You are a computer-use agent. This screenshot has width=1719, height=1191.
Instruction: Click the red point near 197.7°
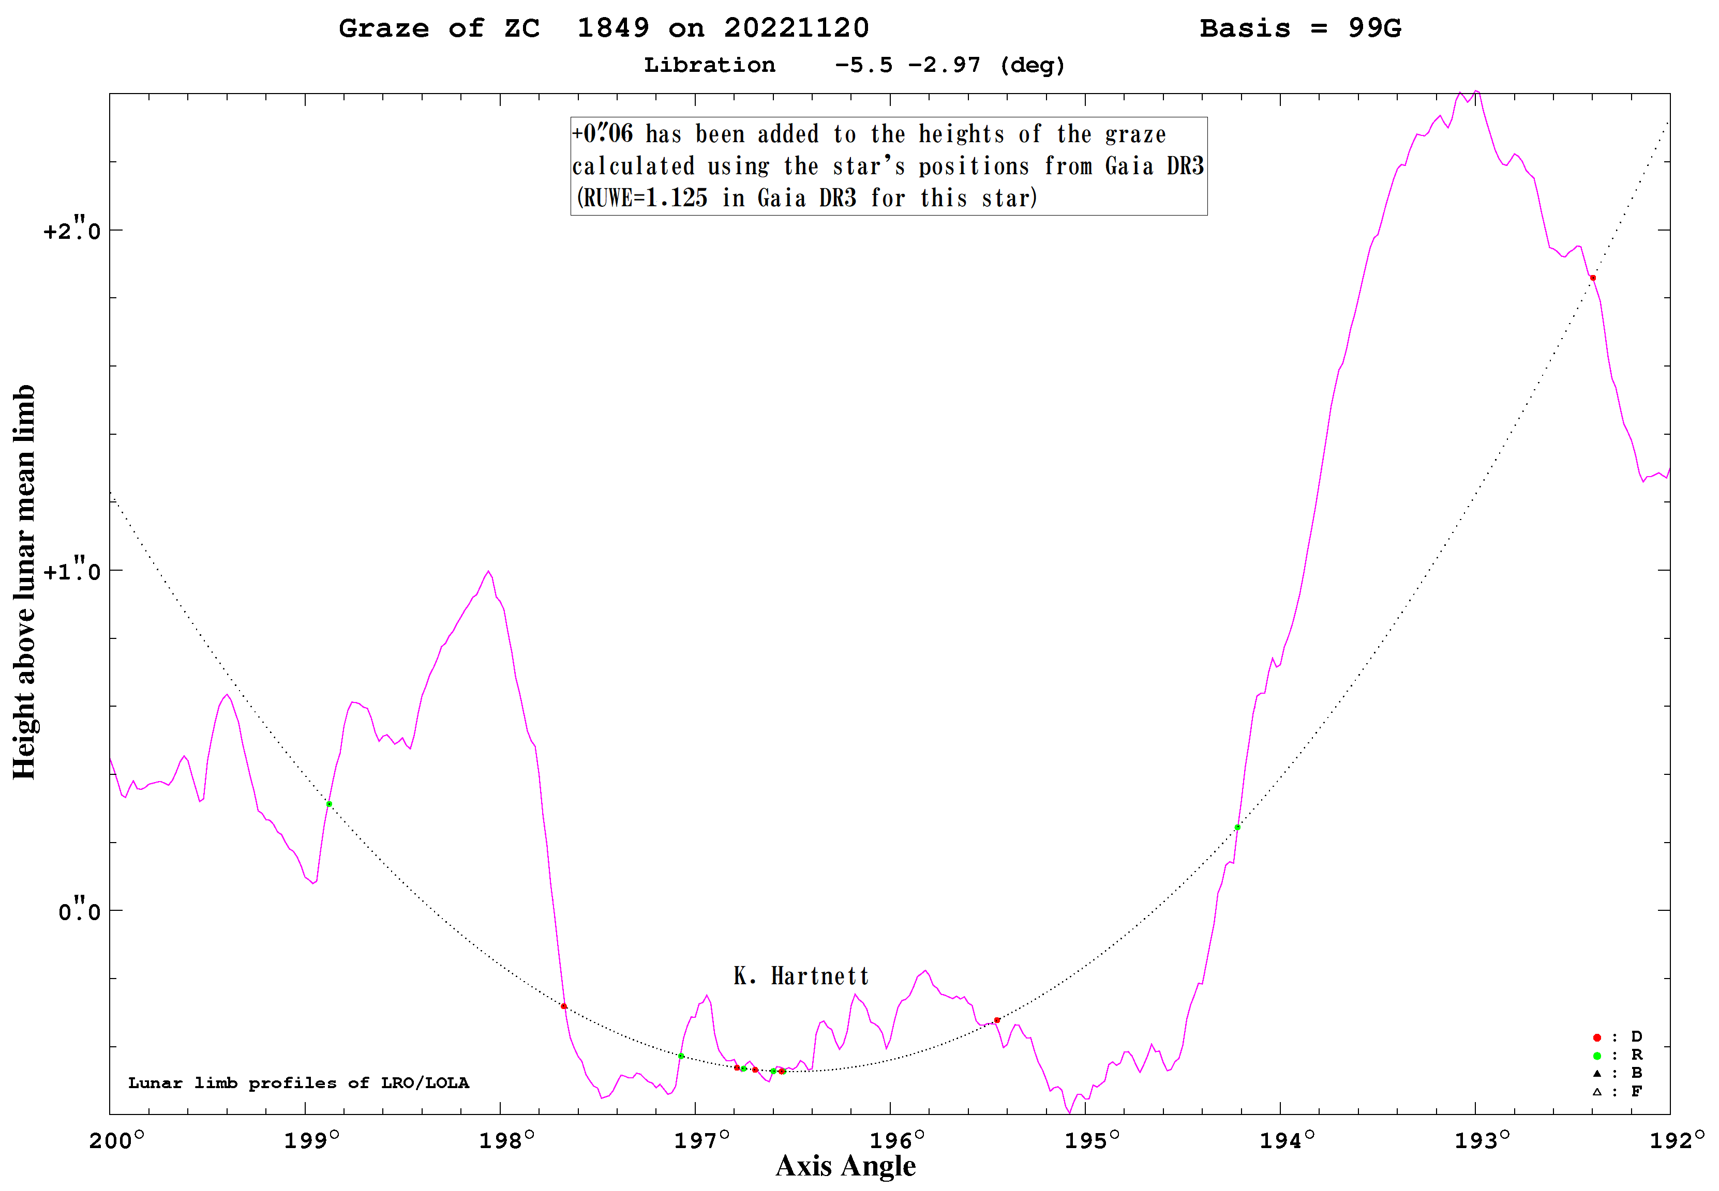point(564,1006)
